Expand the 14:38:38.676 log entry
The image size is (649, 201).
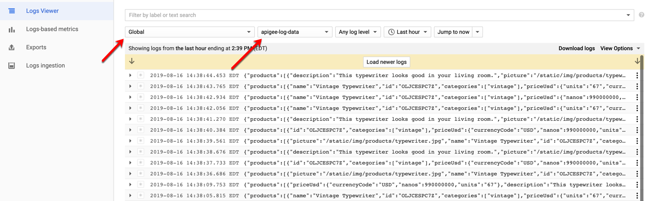click(x=130, y=152)
